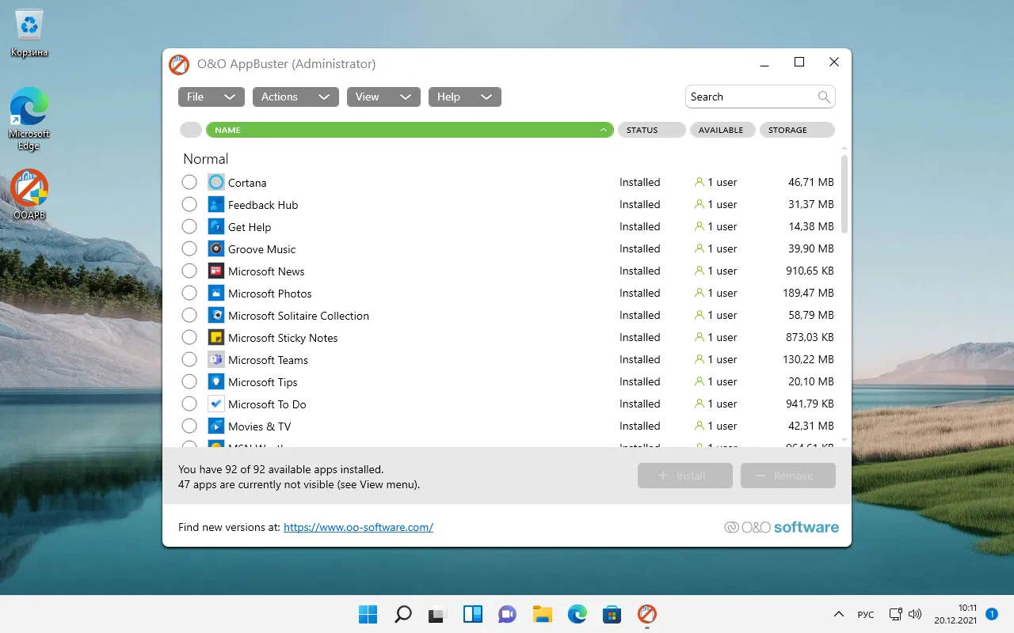Image resolution: width=1014 pixels, height=633 pixels.
Task: Click the Install button
Action: (x=685, y=476)
